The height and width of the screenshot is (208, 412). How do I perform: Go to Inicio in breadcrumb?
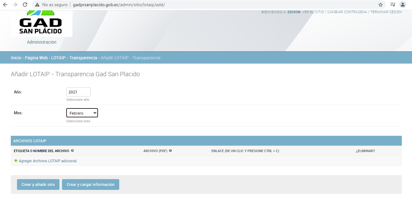pos(16,58)
